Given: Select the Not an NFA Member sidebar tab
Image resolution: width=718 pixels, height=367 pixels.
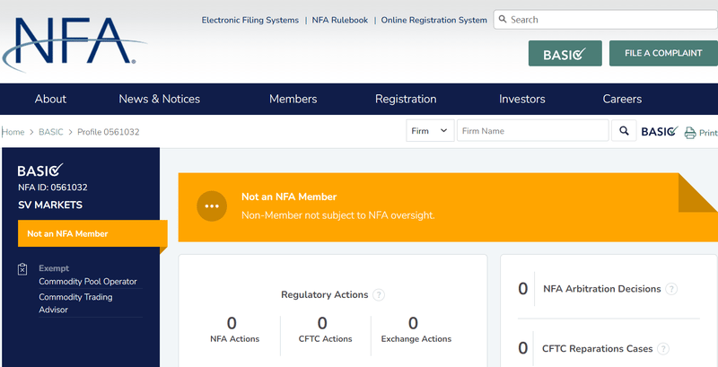Looking at the screenshot, I should point(92,233).
